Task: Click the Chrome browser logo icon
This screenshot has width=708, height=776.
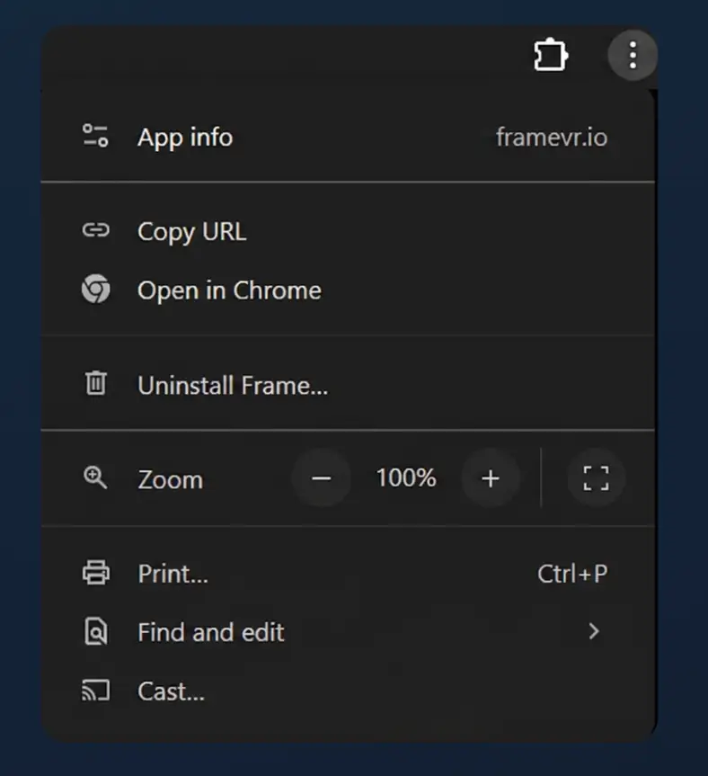Action: [x=96, y=290]
